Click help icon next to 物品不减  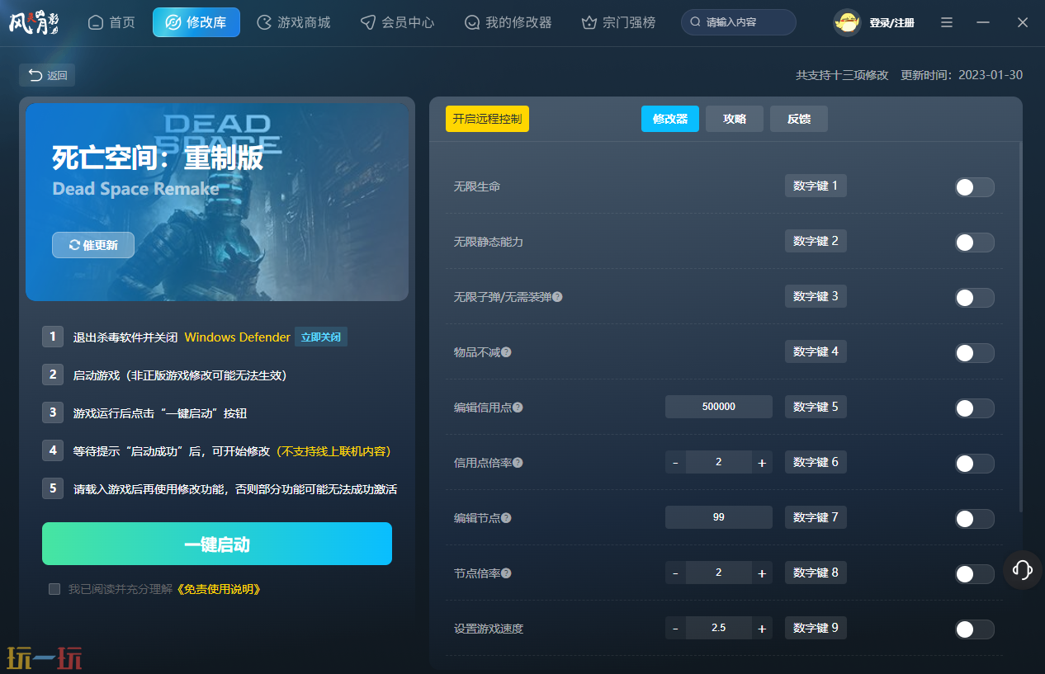(x=506, y=352)
